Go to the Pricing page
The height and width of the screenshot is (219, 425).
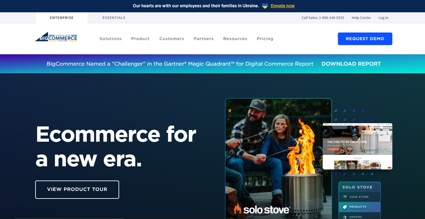(265, 39)
